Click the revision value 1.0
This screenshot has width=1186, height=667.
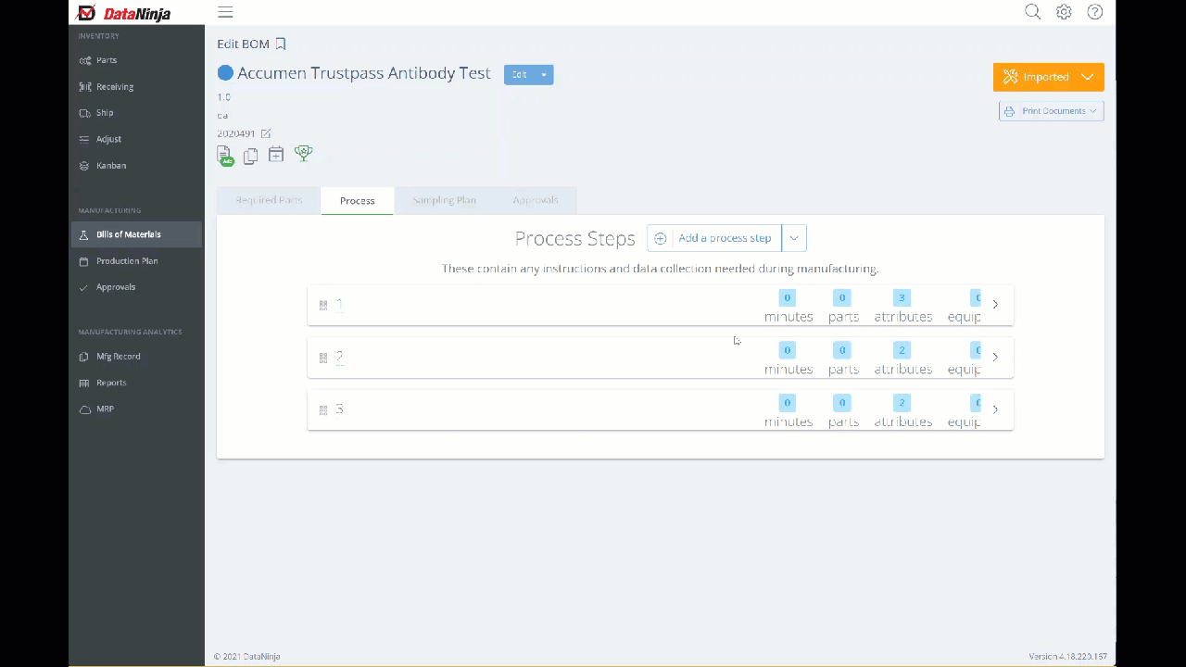(x=224, y=97)
